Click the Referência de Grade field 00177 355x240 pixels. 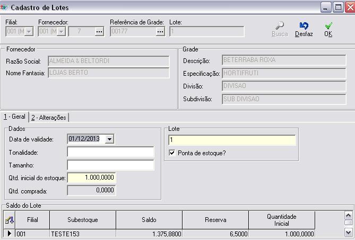133,31
